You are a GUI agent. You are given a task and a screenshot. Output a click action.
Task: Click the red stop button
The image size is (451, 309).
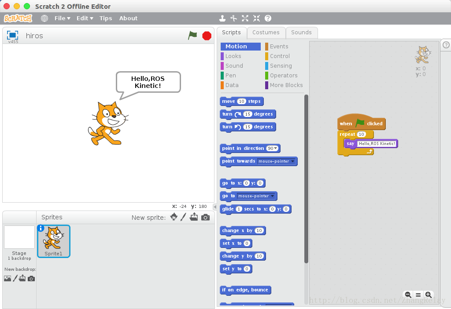(x=207, y=36)
